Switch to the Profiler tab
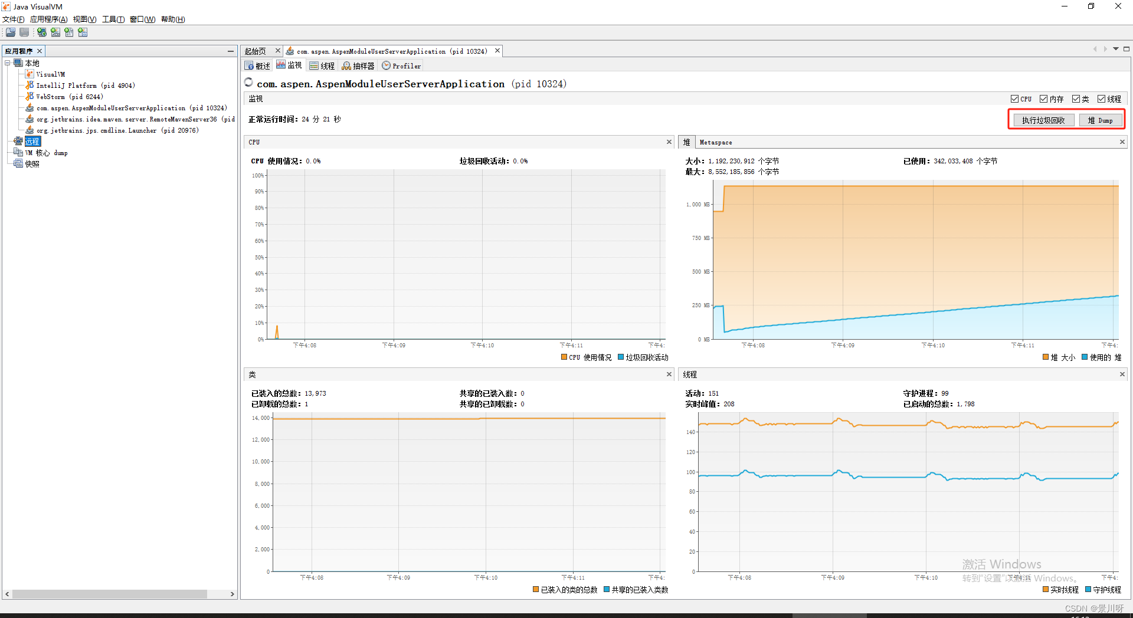This screenshot has height=618, width=1133. pyautogui.click(x=401, y=66)
